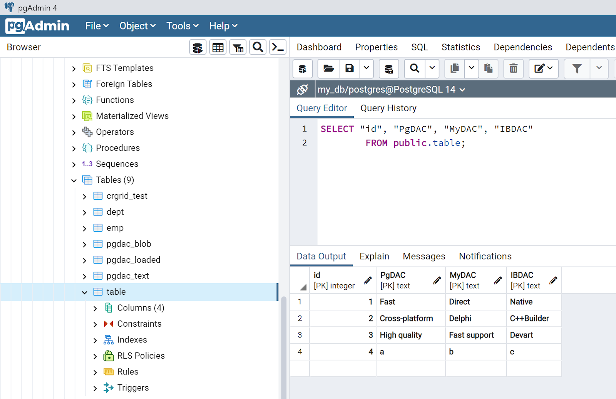Open connection dropdown my_db/postgres@PostgreSQL 14
The width and height of the screenshot is (616, 399).
click(391, 90)
